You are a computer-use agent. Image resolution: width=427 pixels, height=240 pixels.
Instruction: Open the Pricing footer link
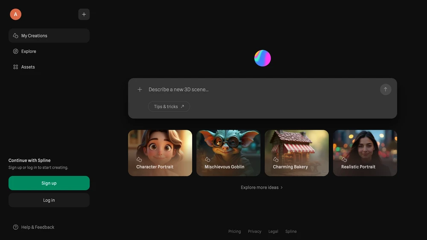[x=234, y=231]
